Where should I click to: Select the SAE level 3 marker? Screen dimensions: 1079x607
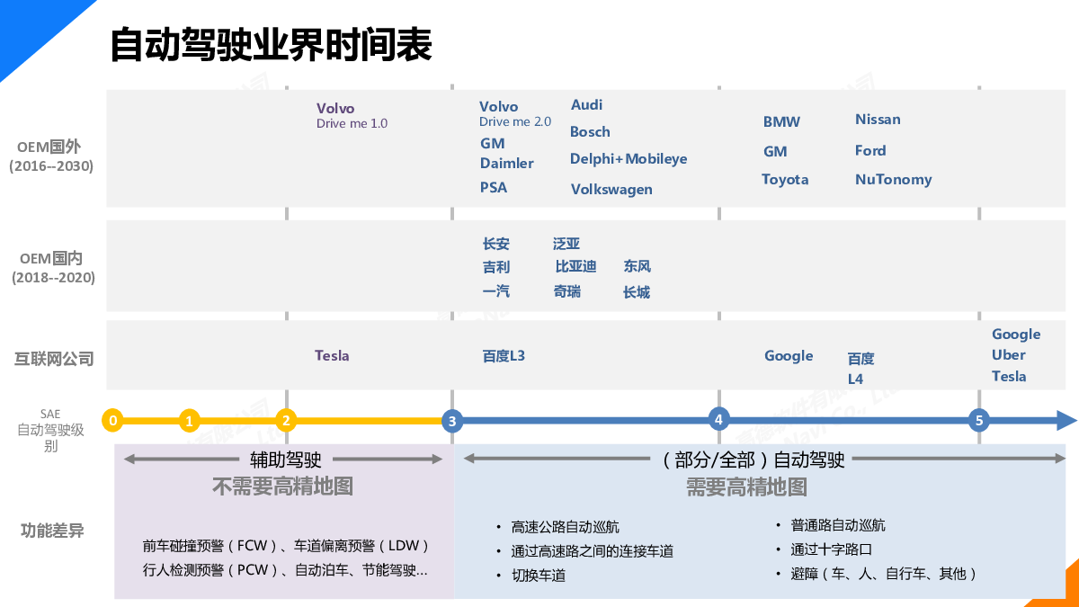[452, 420]
